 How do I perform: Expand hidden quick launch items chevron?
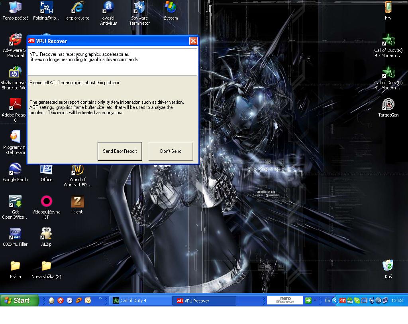(x=100, y=298)
